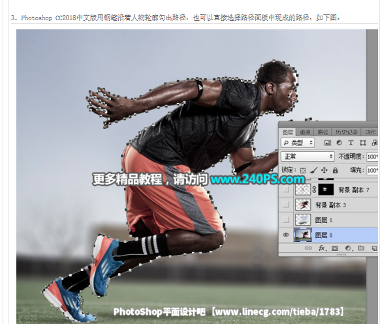Select the 背景 副本 3 layer thumbnail
This screenshot has height=324, width=380.
click(303, 205)
